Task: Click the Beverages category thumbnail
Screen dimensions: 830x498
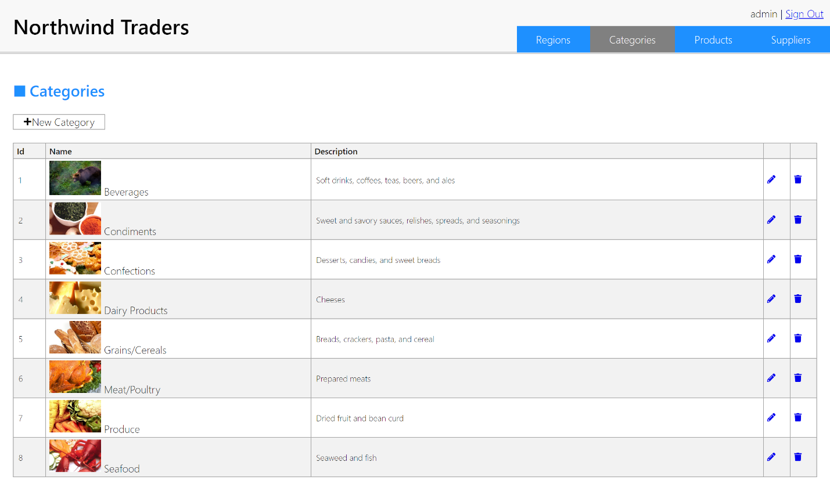Action: coord(75,178)
